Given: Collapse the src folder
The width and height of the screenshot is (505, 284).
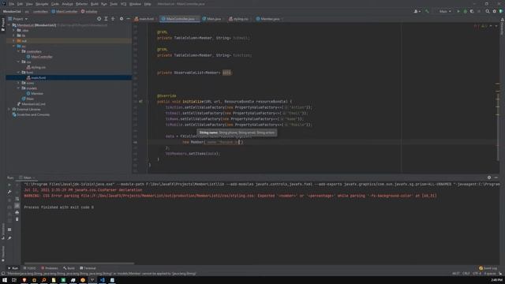Looking at the screenshot, I should click(14, 46).
